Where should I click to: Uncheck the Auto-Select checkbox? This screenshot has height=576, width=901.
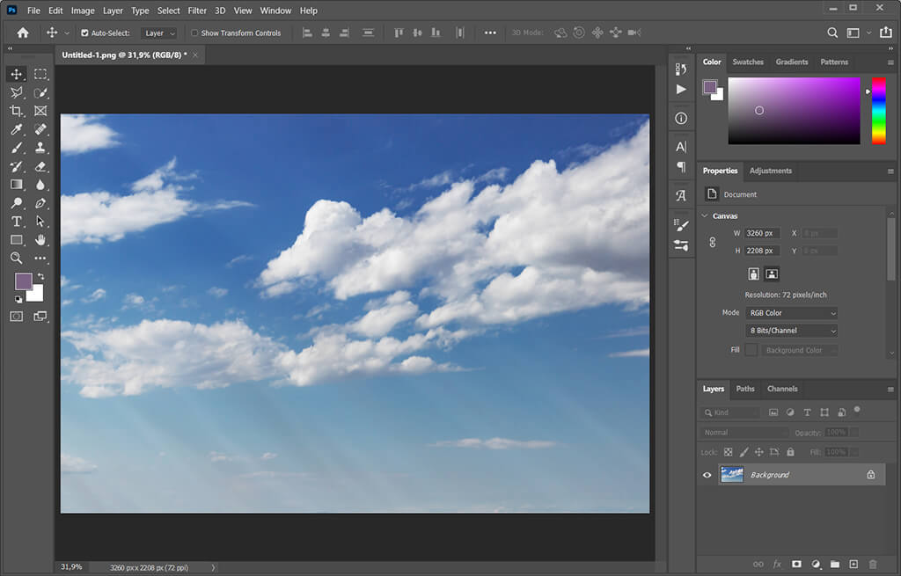tap(84, 33)
